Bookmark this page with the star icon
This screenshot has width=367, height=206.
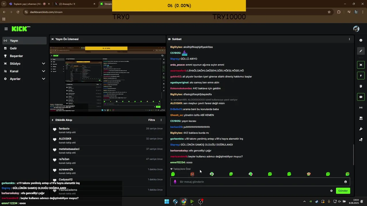coord(329,12)
